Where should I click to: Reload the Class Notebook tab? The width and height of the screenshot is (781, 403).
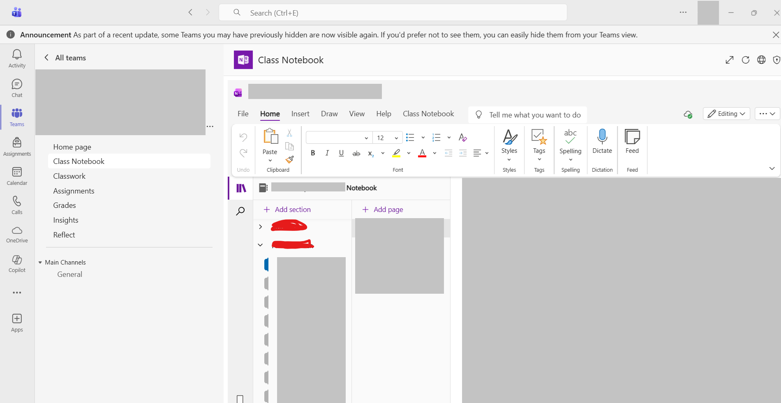pos(746,60)
